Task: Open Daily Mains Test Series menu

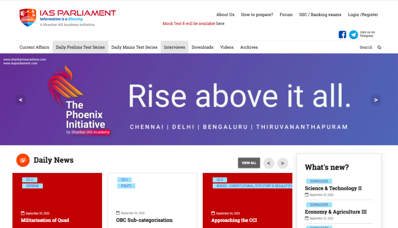Action: pos(134,47)
